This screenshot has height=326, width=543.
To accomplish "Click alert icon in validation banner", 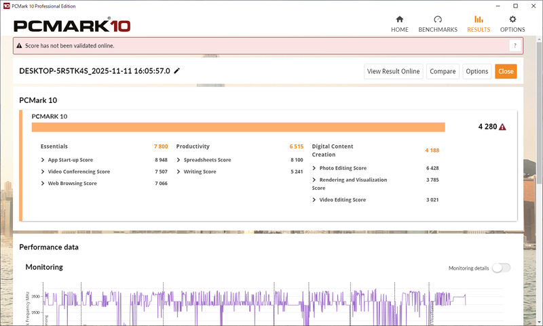I will pos(19,45).
